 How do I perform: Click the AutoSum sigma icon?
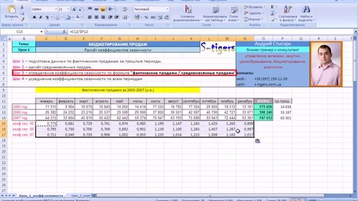pyautogui.click(x=272, y=7)
